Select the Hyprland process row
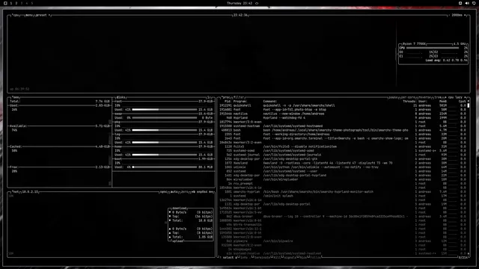 343,118
